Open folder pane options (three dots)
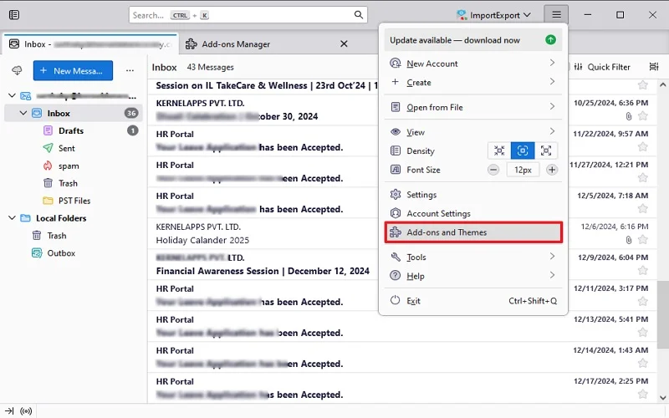The height and width of the screenshot is (418, 669). [x=130, y=70]
